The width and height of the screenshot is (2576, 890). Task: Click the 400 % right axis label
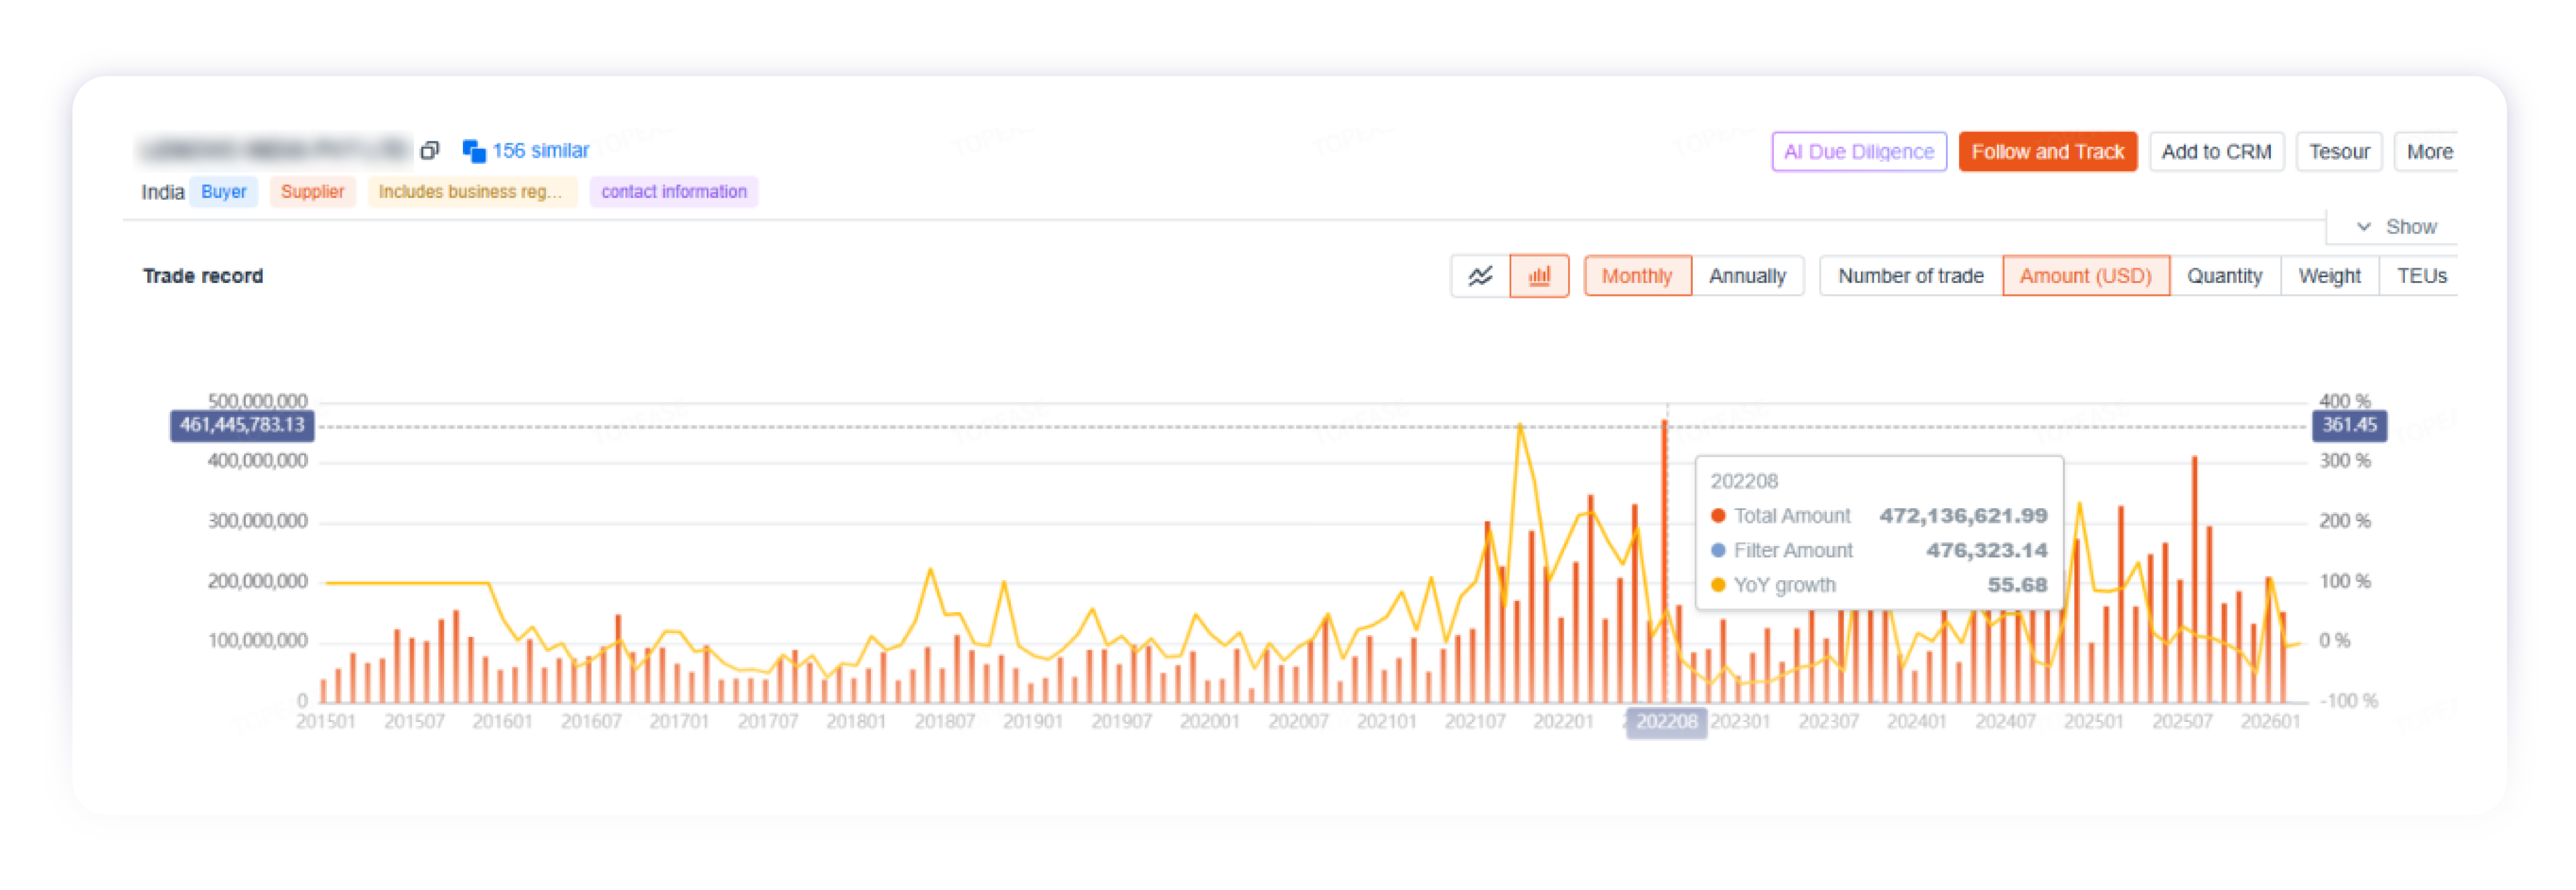pos(2344,402)
